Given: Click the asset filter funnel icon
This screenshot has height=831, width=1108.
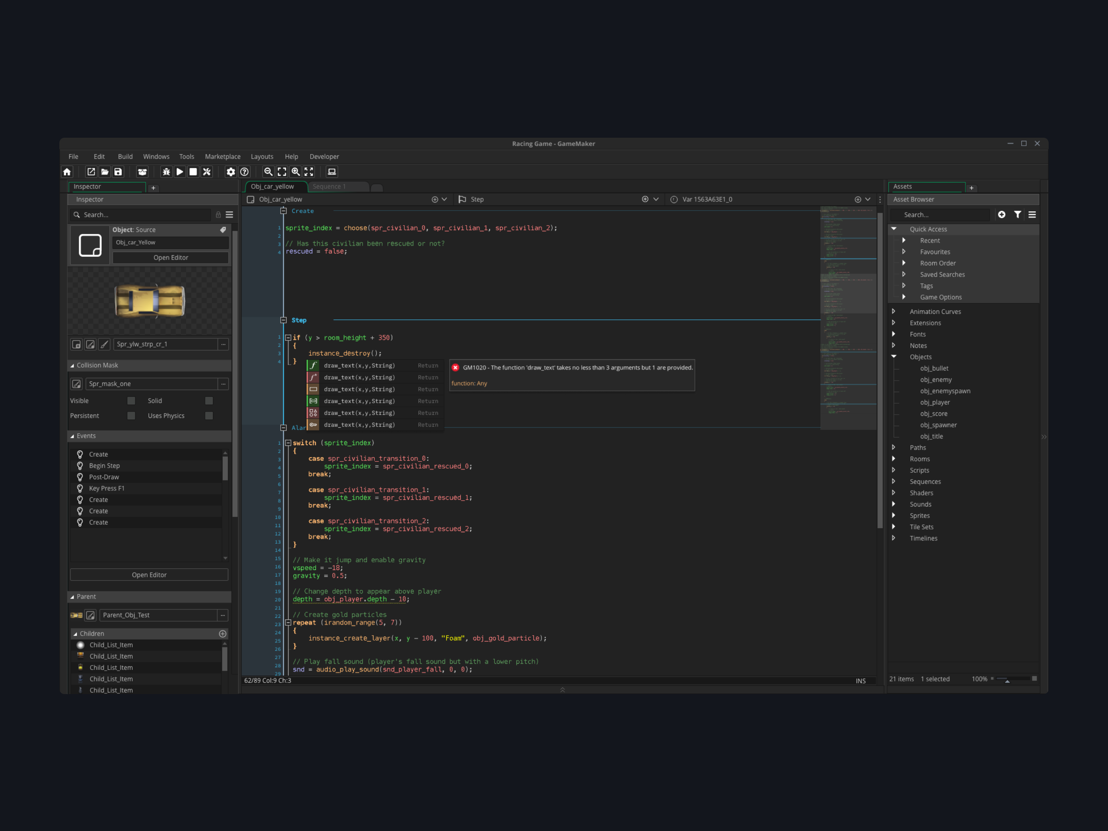Looking at the screenshot, I should (1017, 214).
